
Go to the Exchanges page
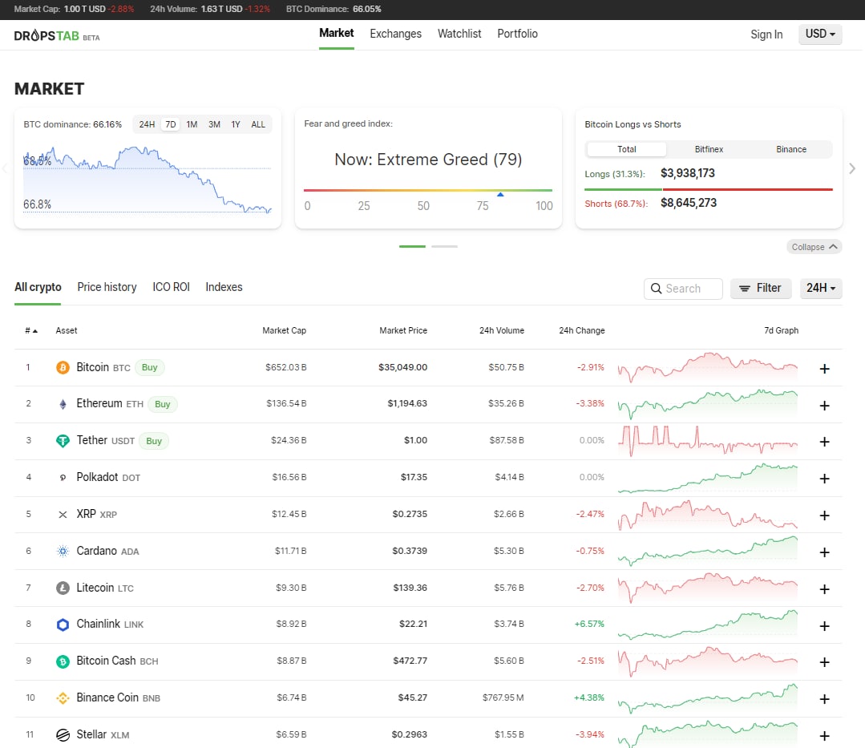[x=395, y=34]
